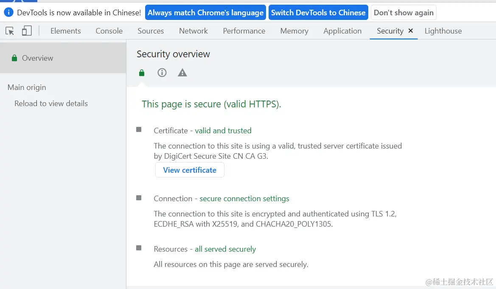Click the blue info icon in notification bar

9,13
